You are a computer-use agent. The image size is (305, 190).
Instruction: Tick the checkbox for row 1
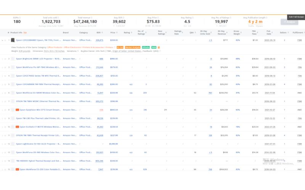pyautogui.click(x=5, y=40)
